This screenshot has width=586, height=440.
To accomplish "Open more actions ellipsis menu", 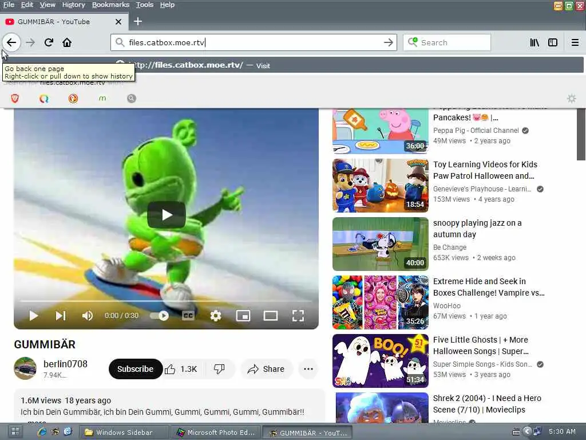I will point(308,369).
